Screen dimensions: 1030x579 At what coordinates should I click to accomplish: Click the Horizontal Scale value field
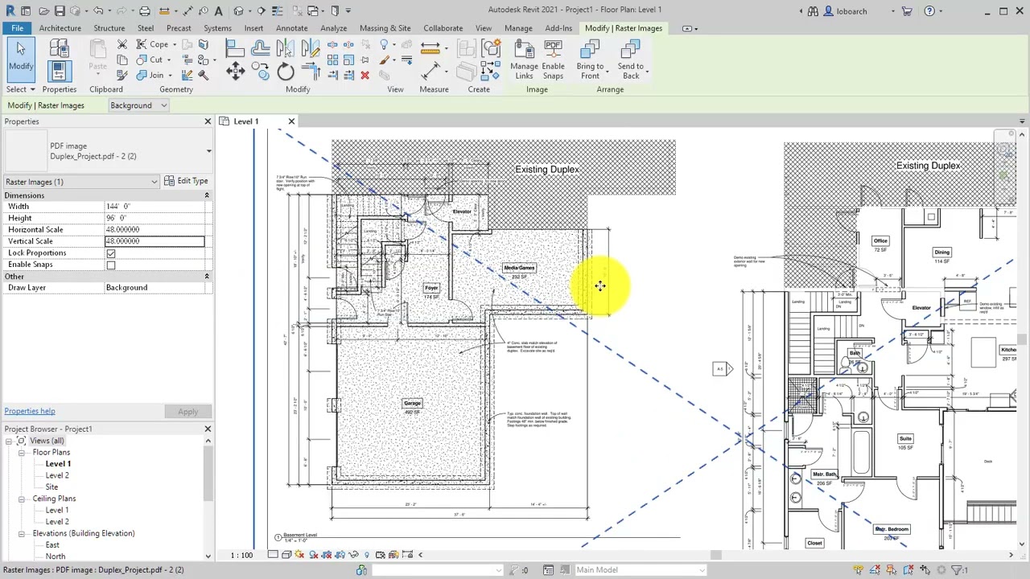(x=154, y=230)
